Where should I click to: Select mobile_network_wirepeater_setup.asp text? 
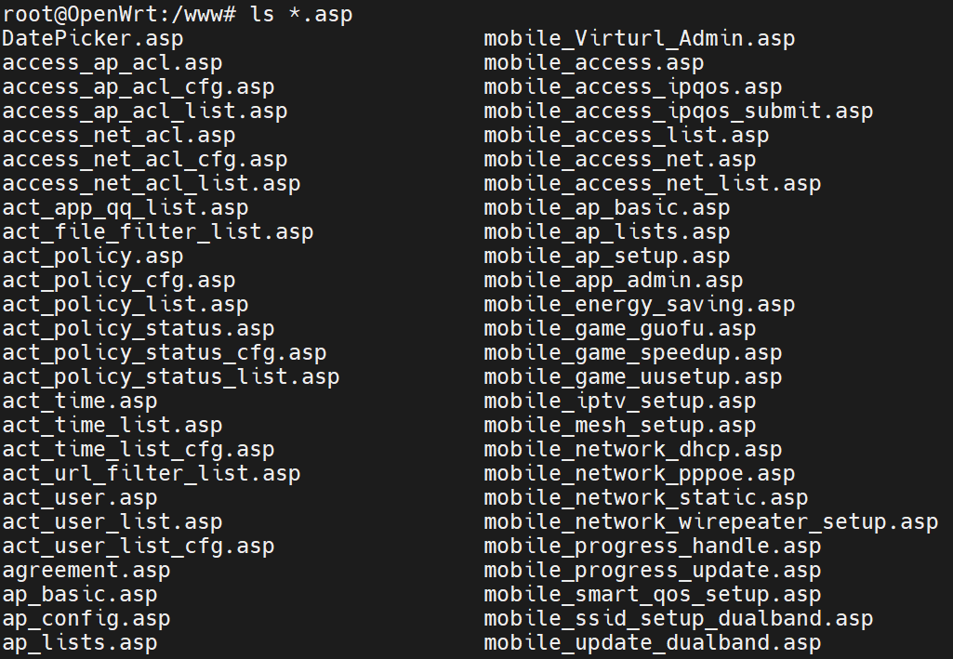click(711, 522)
